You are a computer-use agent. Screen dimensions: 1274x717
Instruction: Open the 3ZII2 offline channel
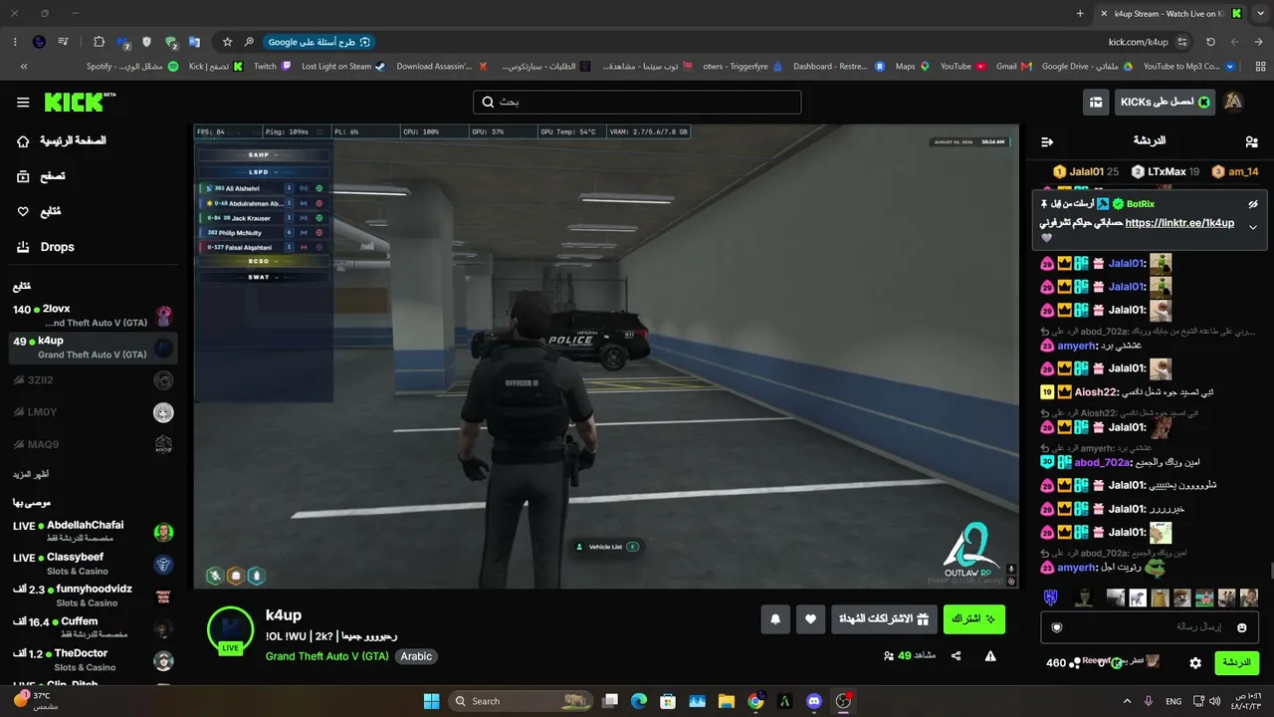pyautogui.click(x=94, y=380)
